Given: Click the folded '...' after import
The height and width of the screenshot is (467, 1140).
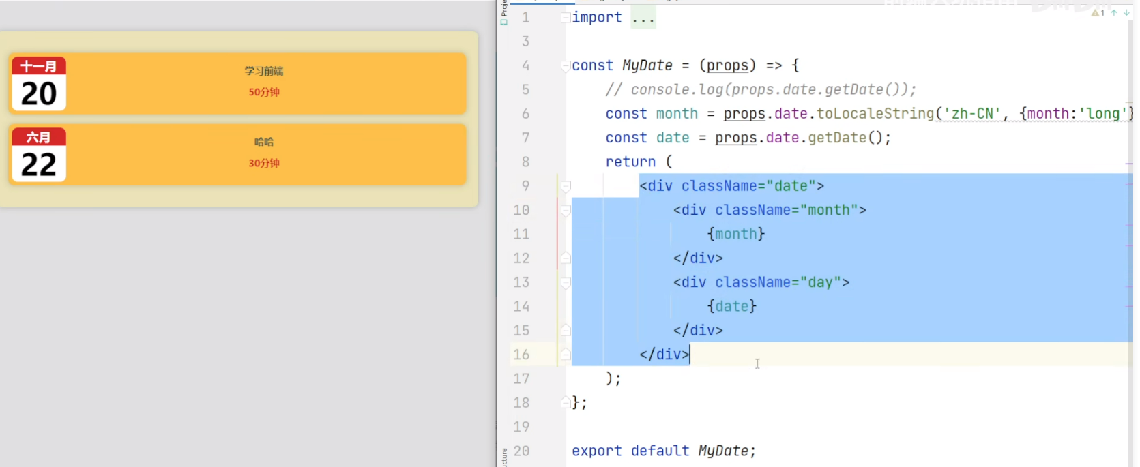Looking at the screenshot, I should point(643,18).
